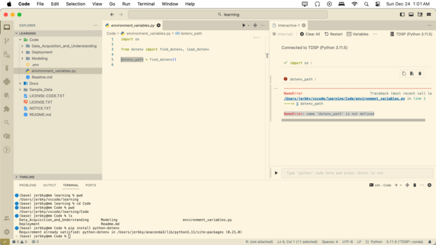Copy the dotenv_path cell contents
The width and height of the screenshot is (436, 245).
point(404,73)
